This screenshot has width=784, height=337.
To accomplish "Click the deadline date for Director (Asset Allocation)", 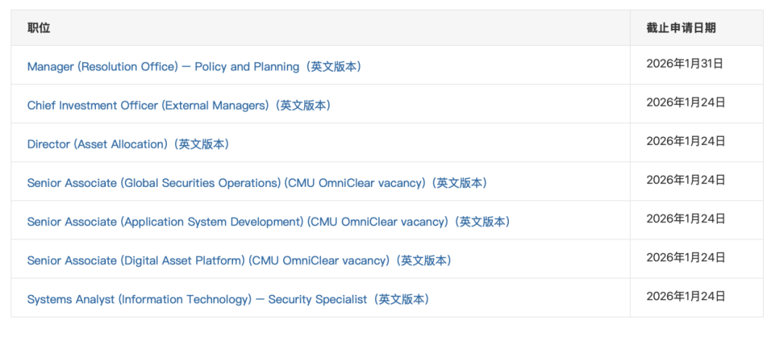I will click(685, 141).
